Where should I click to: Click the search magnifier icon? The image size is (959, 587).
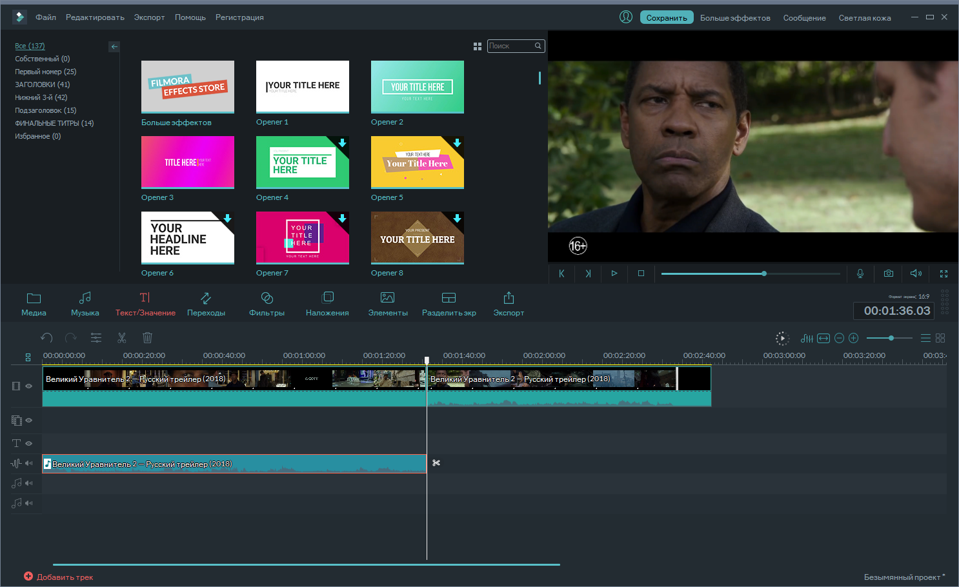click(538, 46)
